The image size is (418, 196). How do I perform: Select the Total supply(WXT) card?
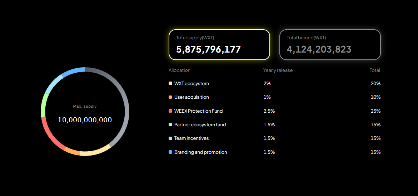click(219, 44)
